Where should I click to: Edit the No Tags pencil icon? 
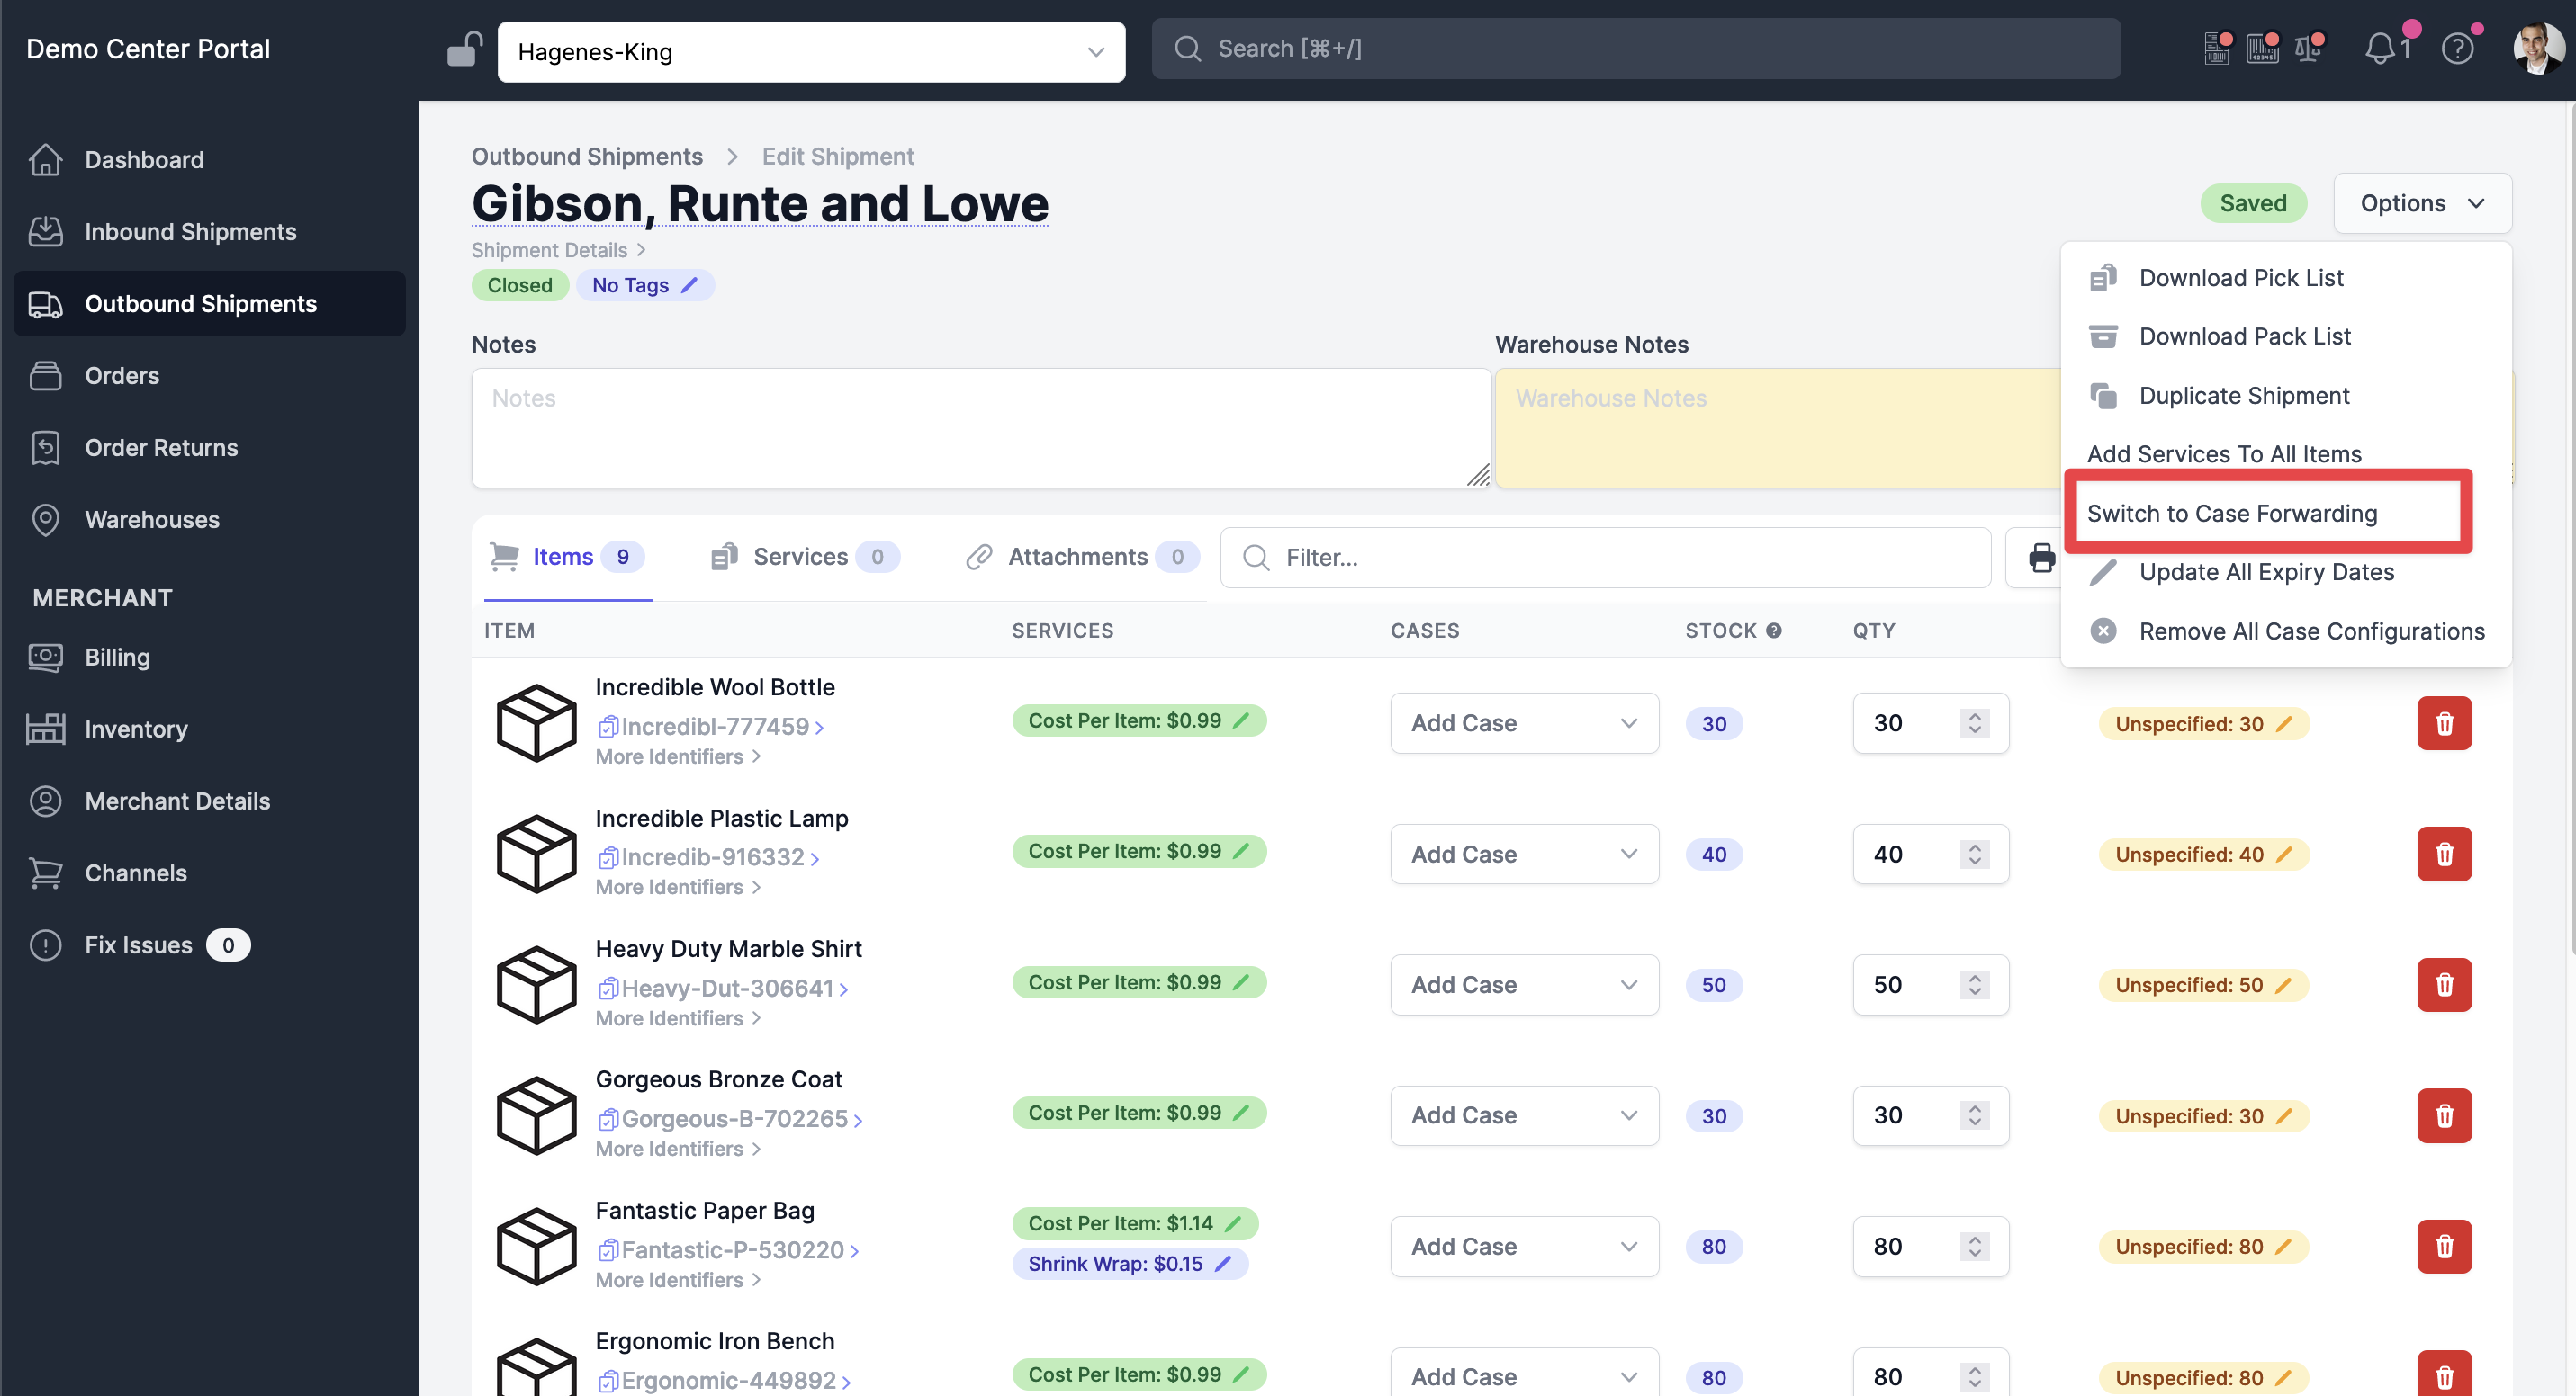coord(689,286)
